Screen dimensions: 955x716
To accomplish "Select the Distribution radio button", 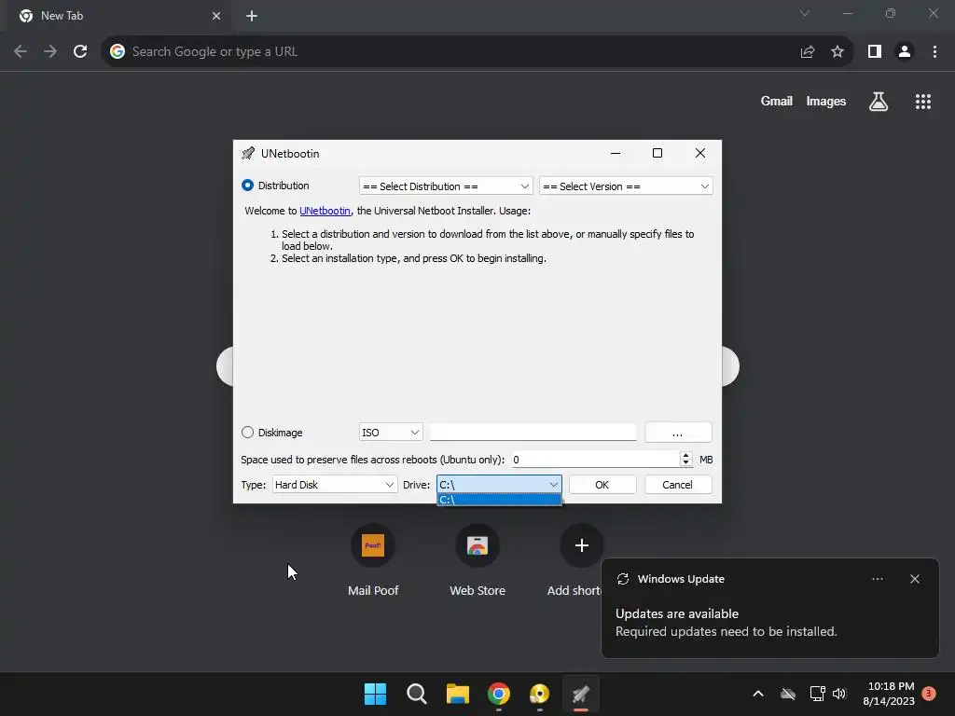I will pyautogui.click(x=247, y=186).
